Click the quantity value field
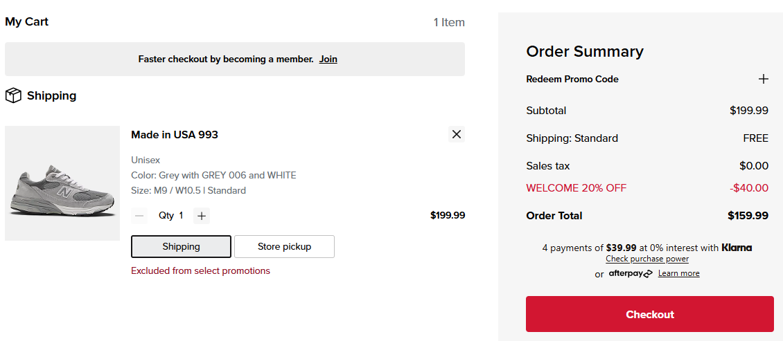Screen dimensions: 783x341 click(181, 216)
